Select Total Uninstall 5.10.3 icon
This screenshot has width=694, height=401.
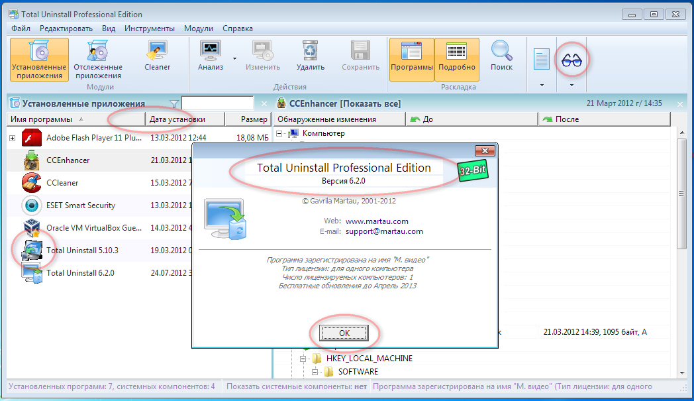pos(31,251)
